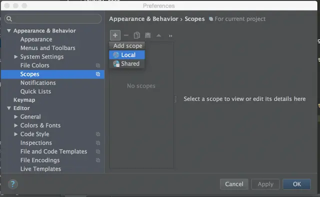Image resolution: width=320 pixels, height=197 pixels.
Task: Open the toolbar overflow chevron
Action: point(170,36)
